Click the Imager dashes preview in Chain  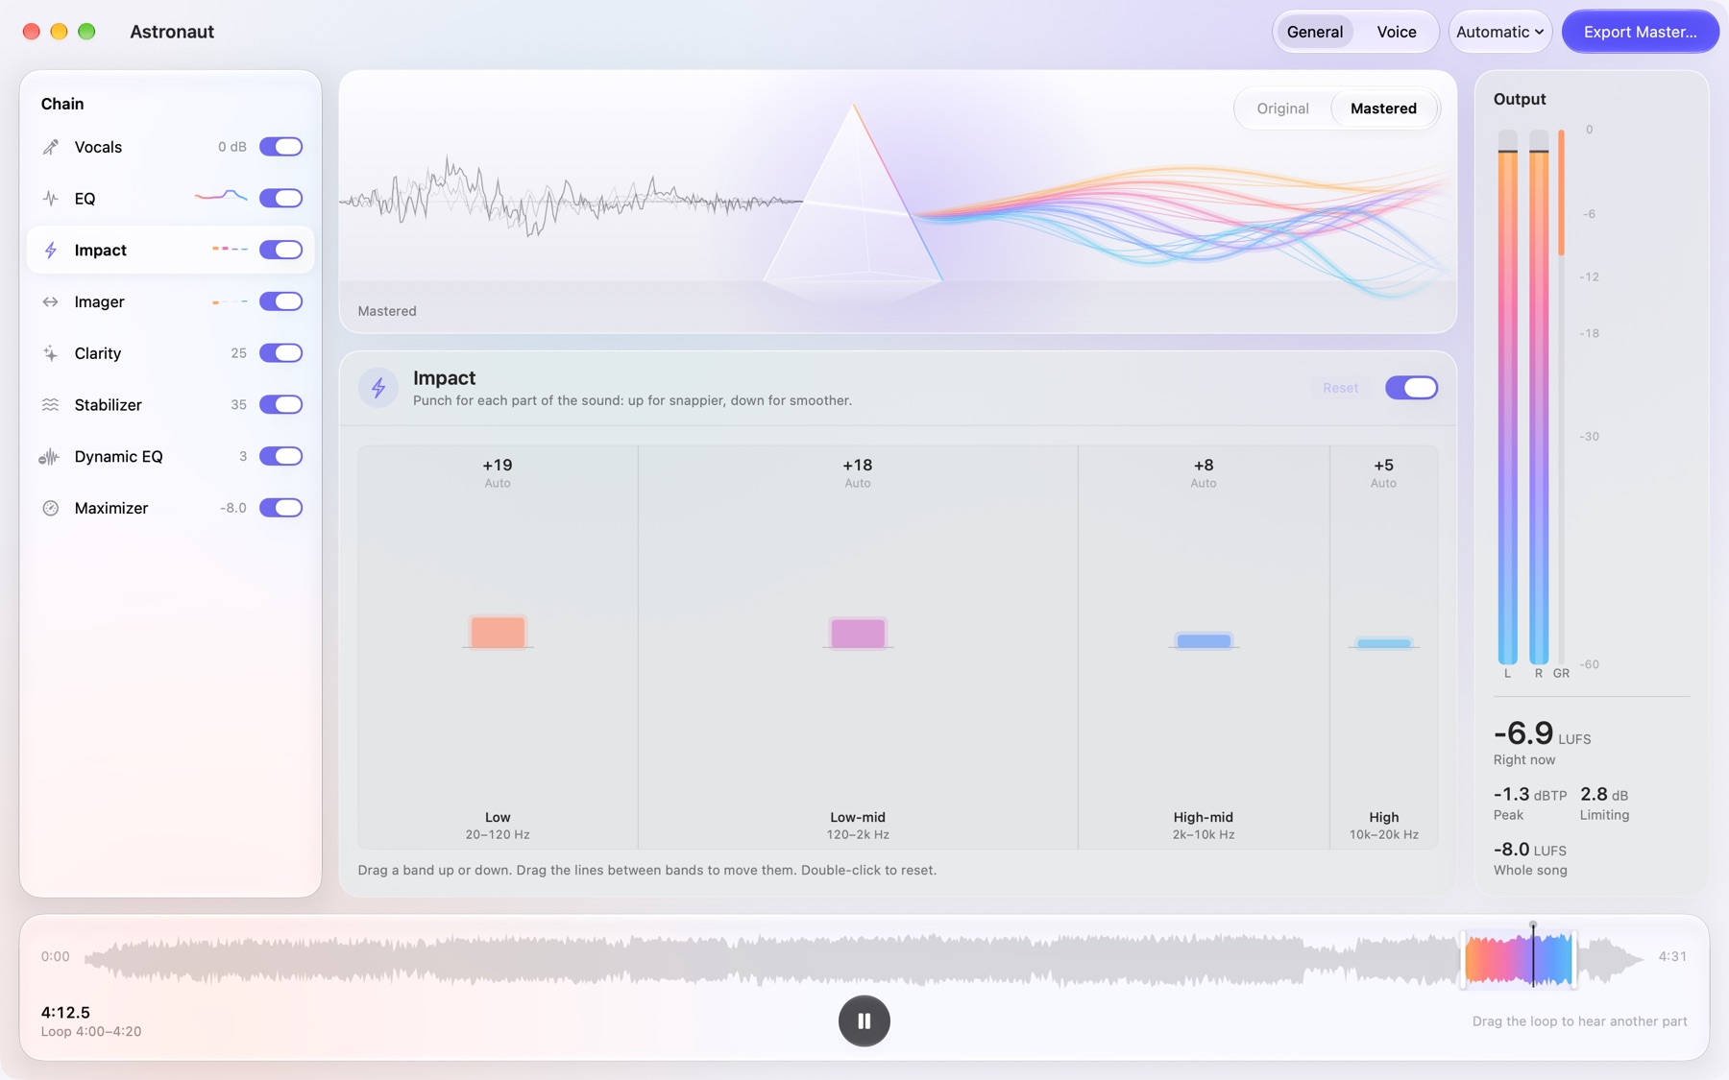230,301
